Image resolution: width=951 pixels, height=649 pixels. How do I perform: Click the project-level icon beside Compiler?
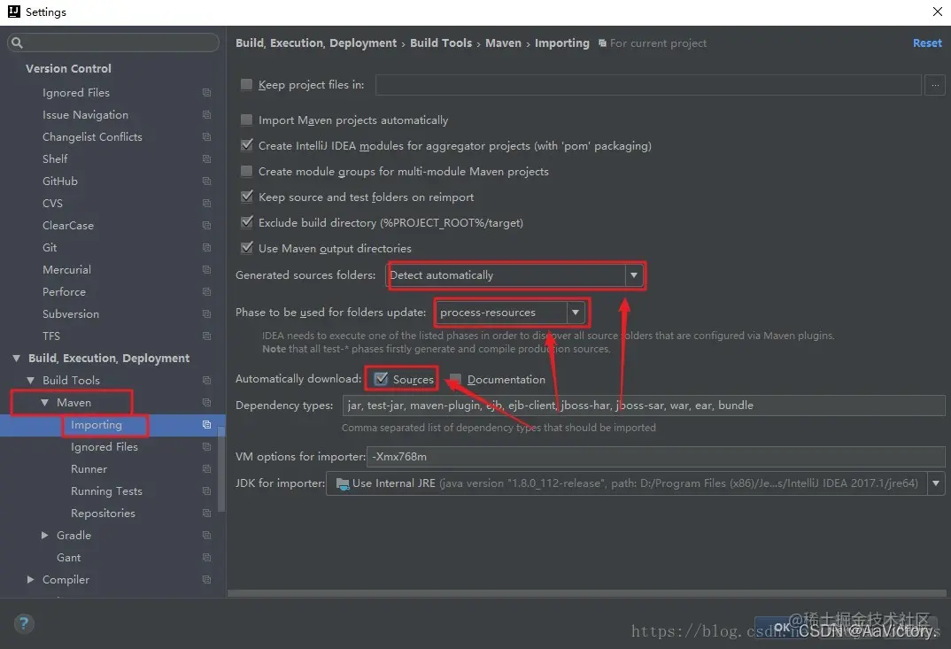pos(206,580)
